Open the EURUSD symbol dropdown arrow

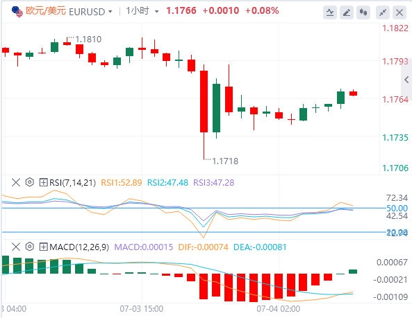(x=110, y=12)
